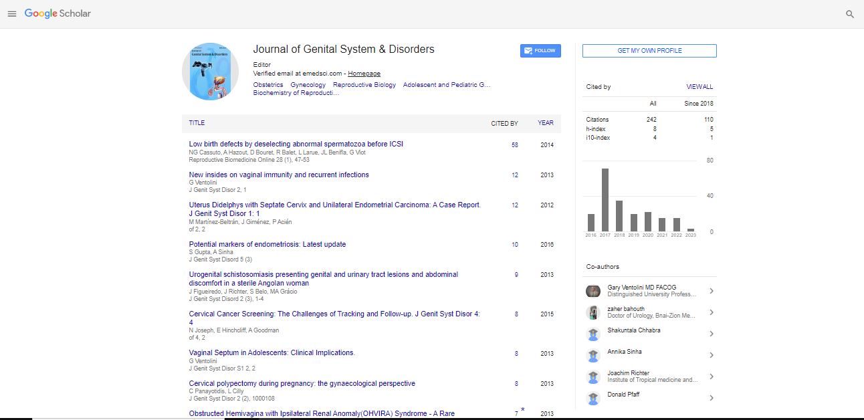Screen dimensions: 864x420
Task: Click the Get My Own Profile button
Action: tap(649, 51)
